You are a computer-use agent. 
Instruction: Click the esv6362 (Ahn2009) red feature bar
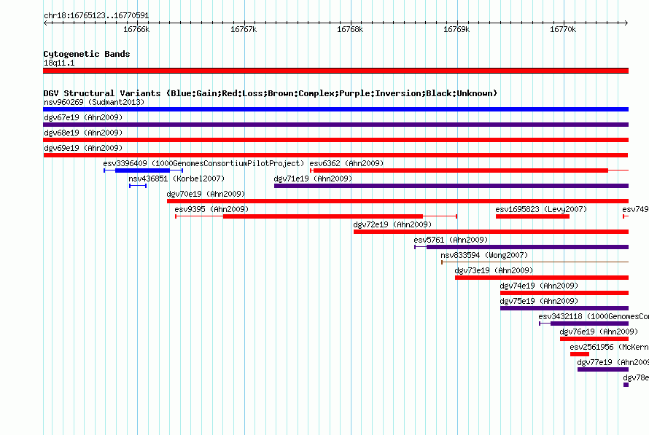[470, 171]
